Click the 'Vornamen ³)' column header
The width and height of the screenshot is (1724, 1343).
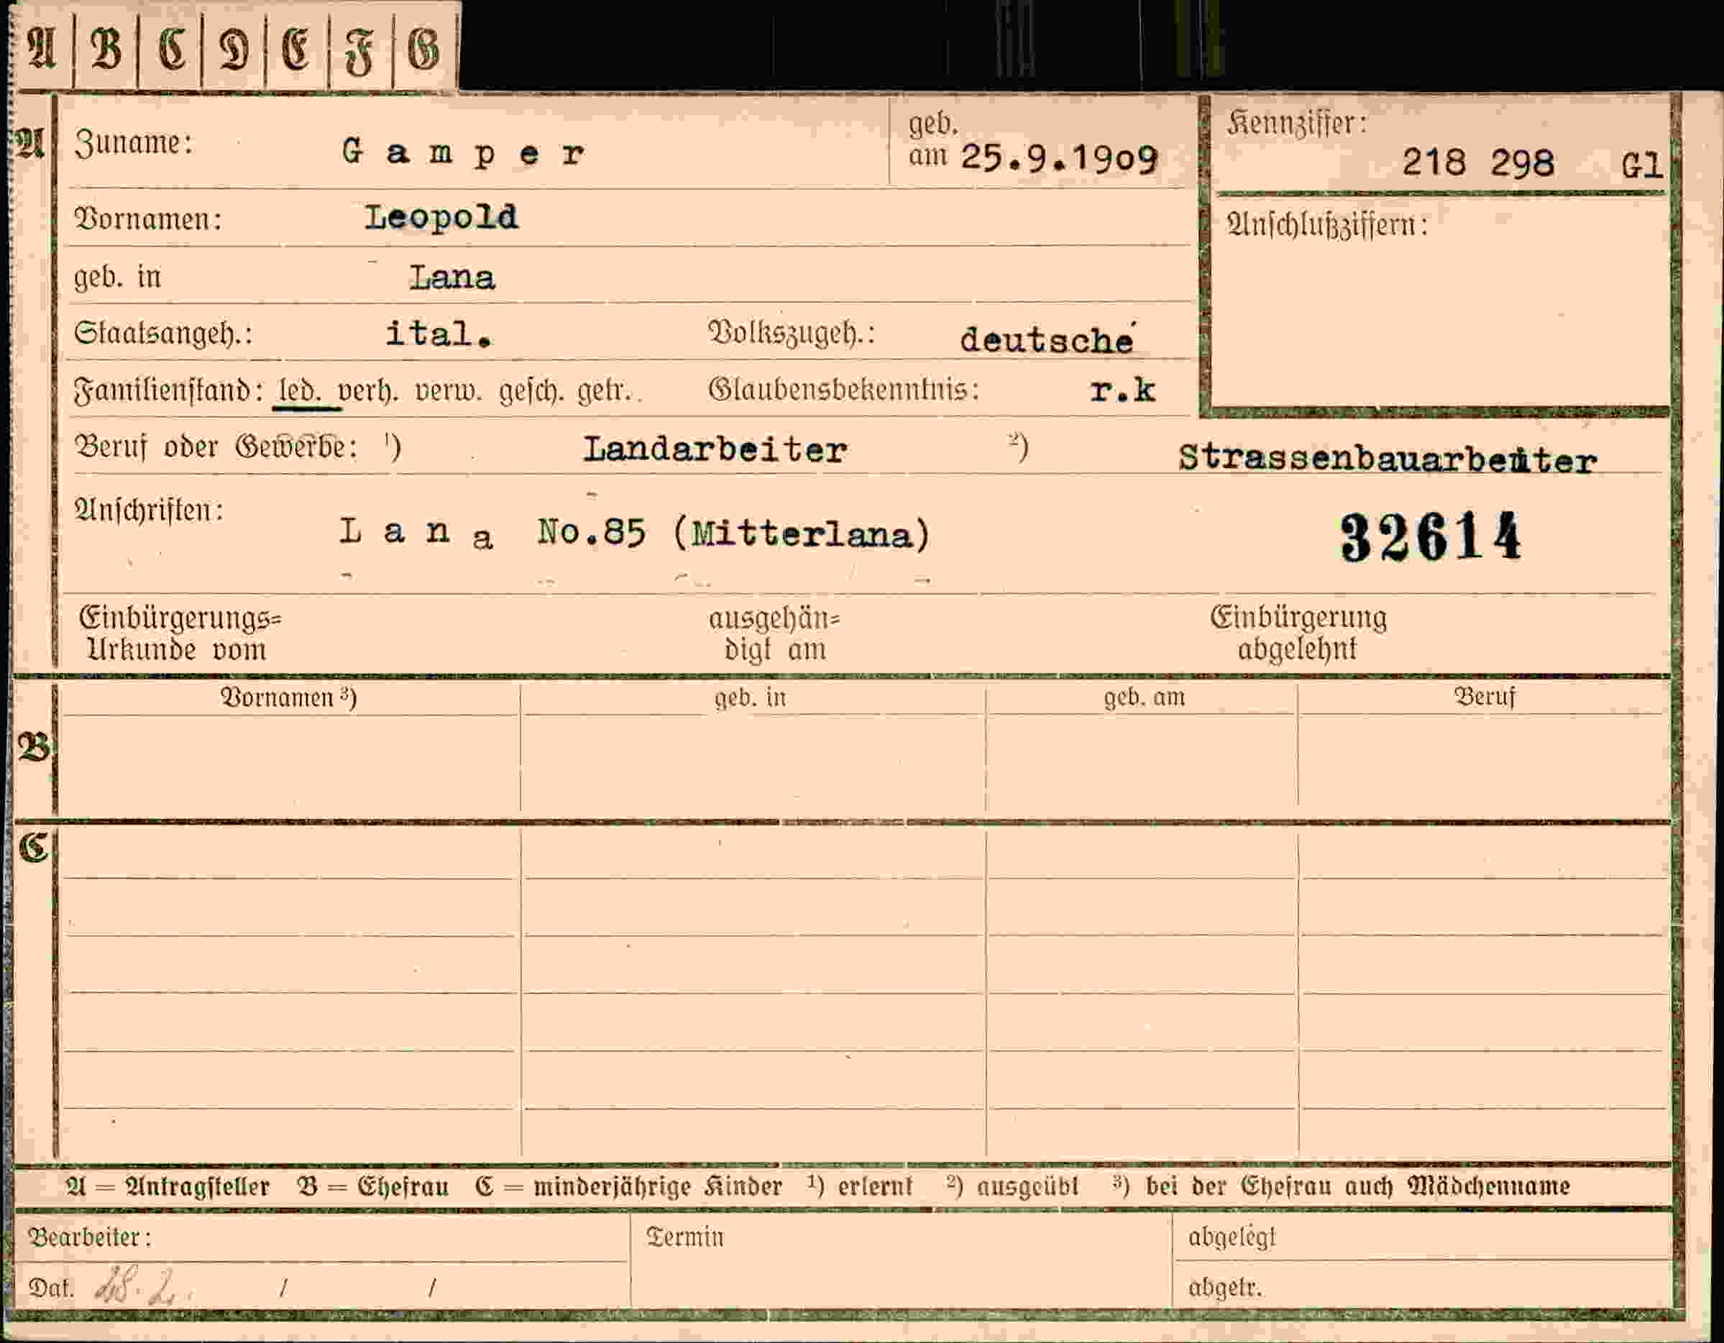pos(289,698)
